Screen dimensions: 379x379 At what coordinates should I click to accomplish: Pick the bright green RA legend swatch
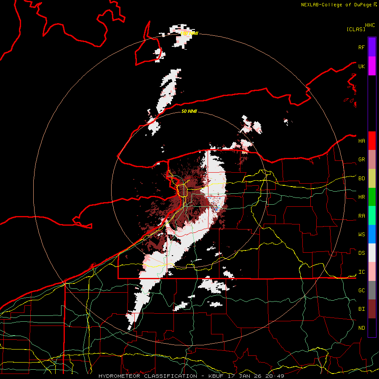click(372, 216)
